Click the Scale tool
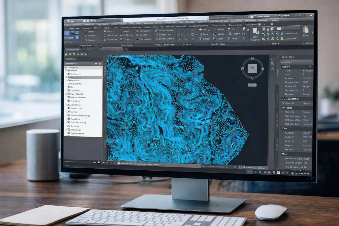 (218, 39)
